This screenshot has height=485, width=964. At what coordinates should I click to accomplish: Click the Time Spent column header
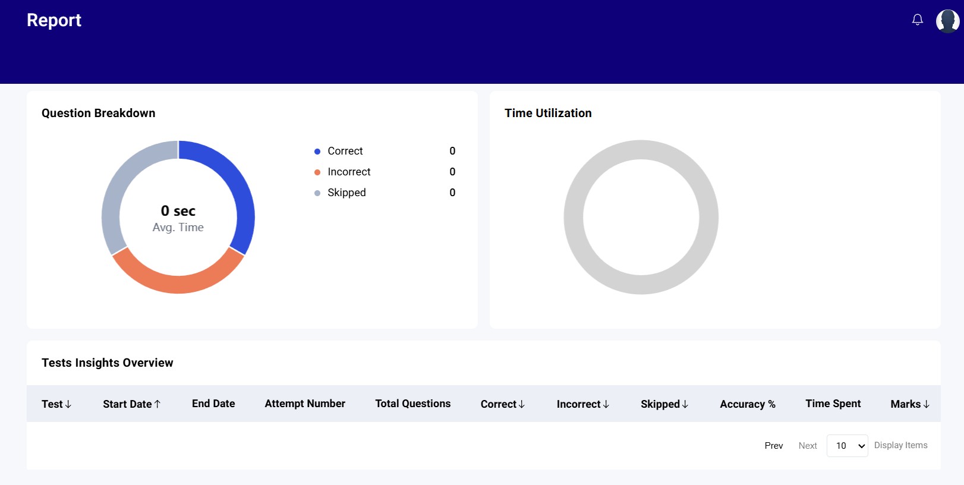833,404
